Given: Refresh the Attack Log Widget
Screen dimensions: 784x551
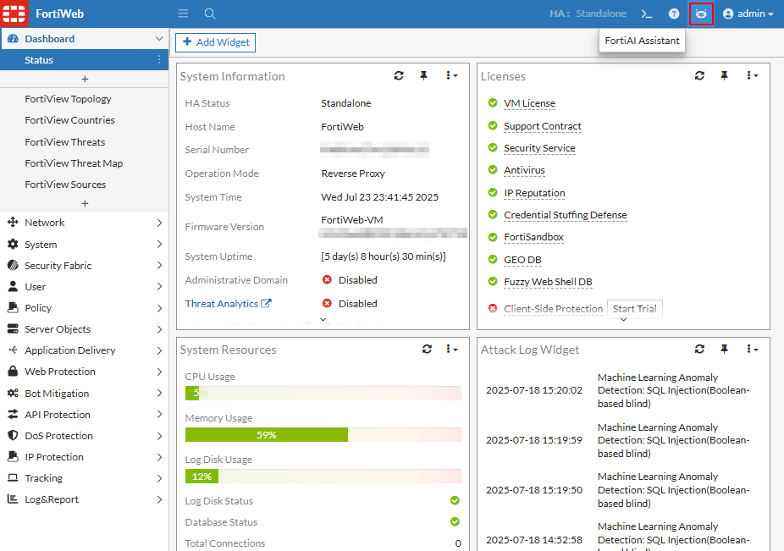Looking at the screenshot, I should (x=699, y=350).
